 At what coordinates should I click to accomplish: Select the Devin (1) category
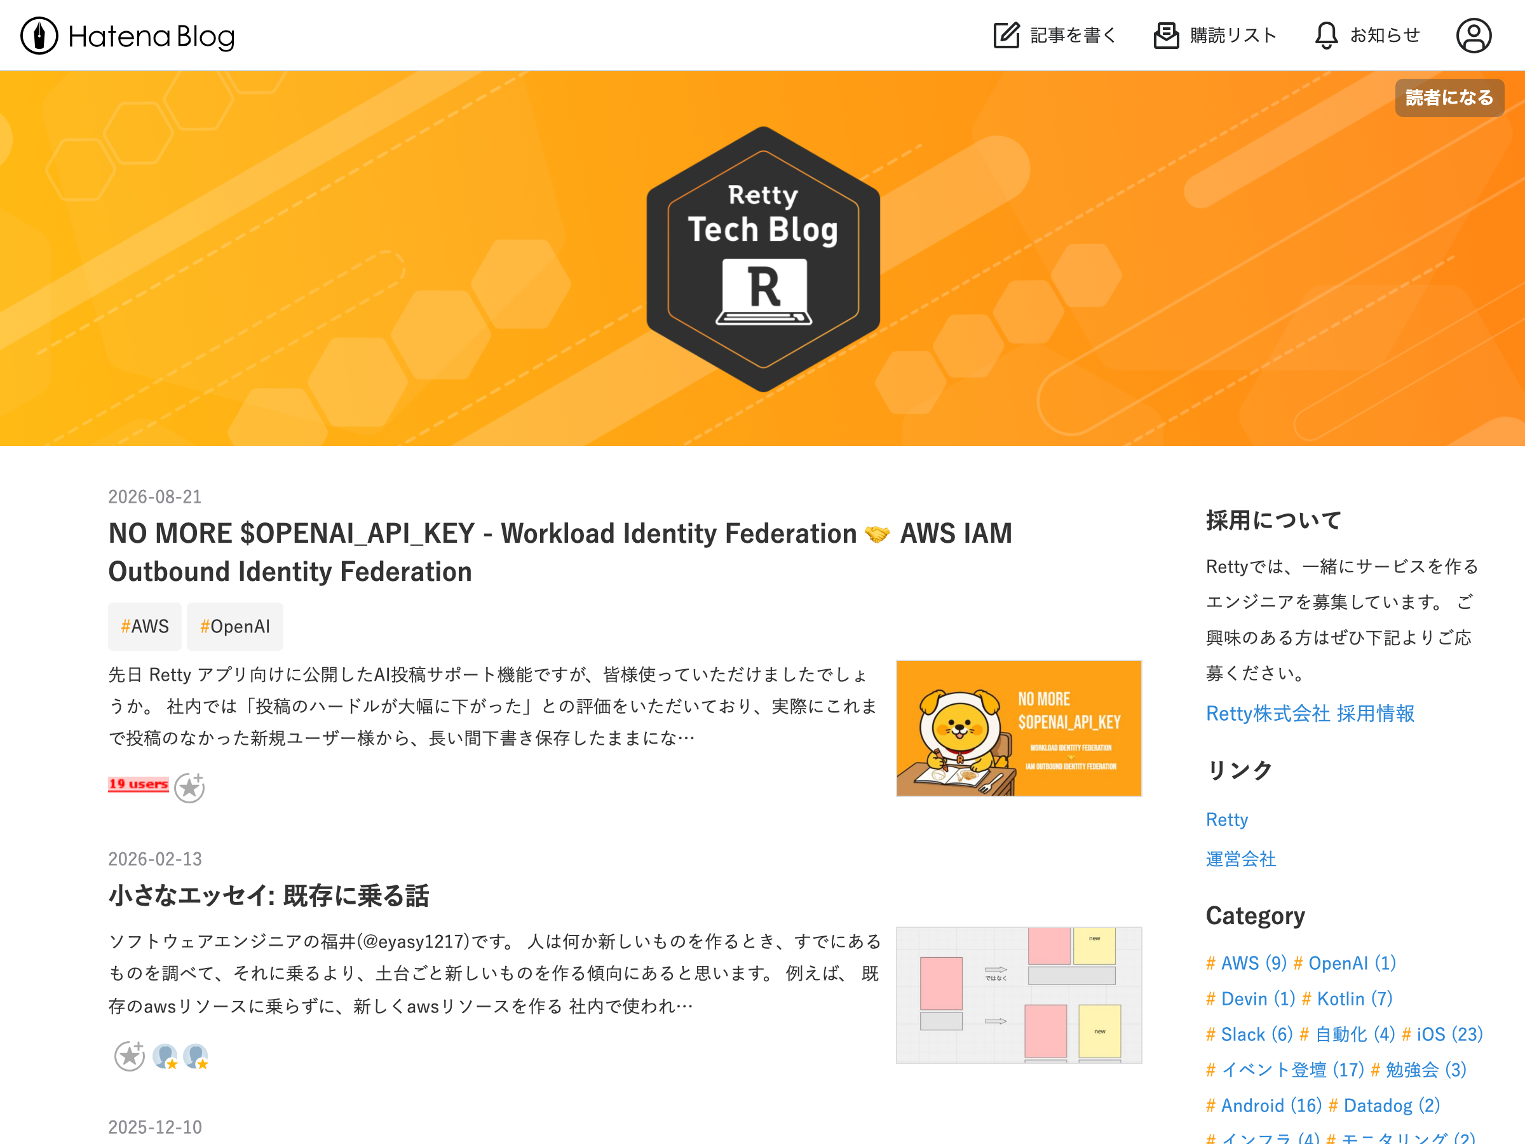(1250, 998)
